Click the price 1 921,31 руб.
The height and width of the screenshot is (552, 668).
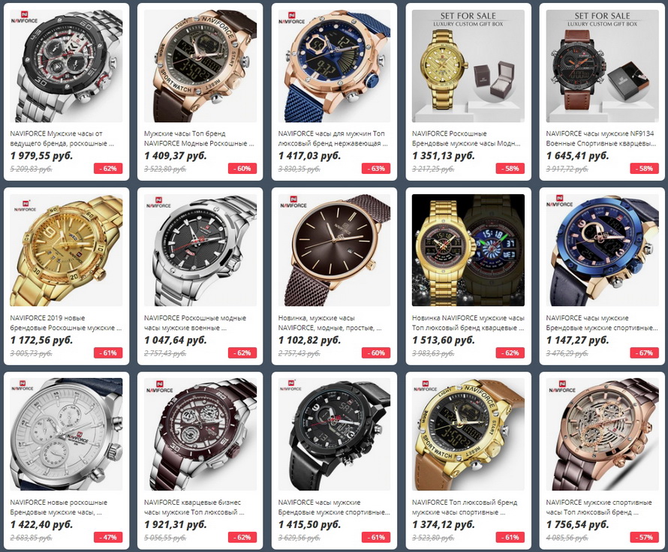click(x=175, y=524)
